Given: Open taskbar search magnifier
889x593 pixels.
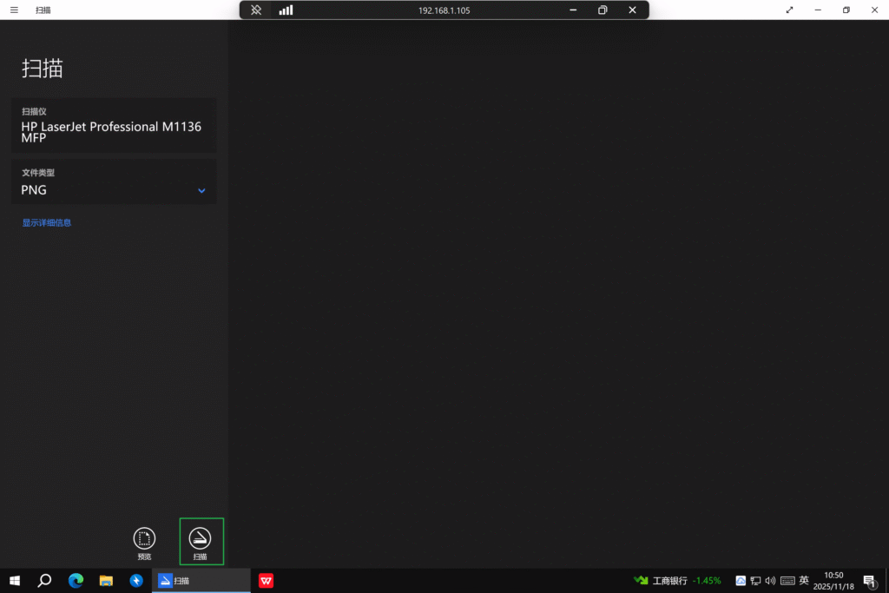Looking at the screenshot, I should tap(44, 581).
